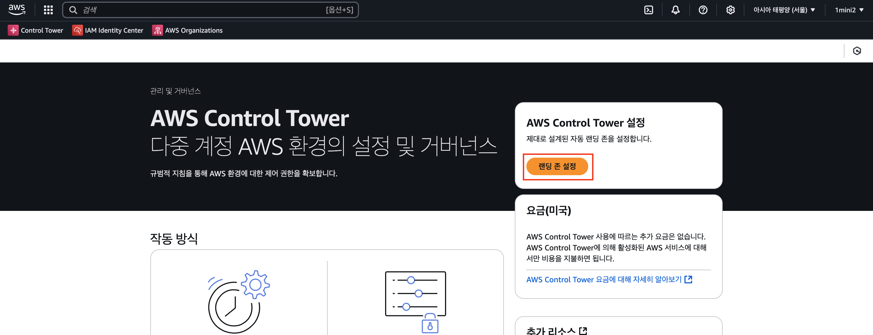Expand the 아시아 태평양 (서울) region dropdown
873x335 pixels.
pyautogui.click(x=784, y=10)
